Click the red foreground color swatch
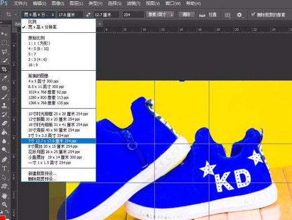Viewport: 292px width, 220px height. [2, 218]
